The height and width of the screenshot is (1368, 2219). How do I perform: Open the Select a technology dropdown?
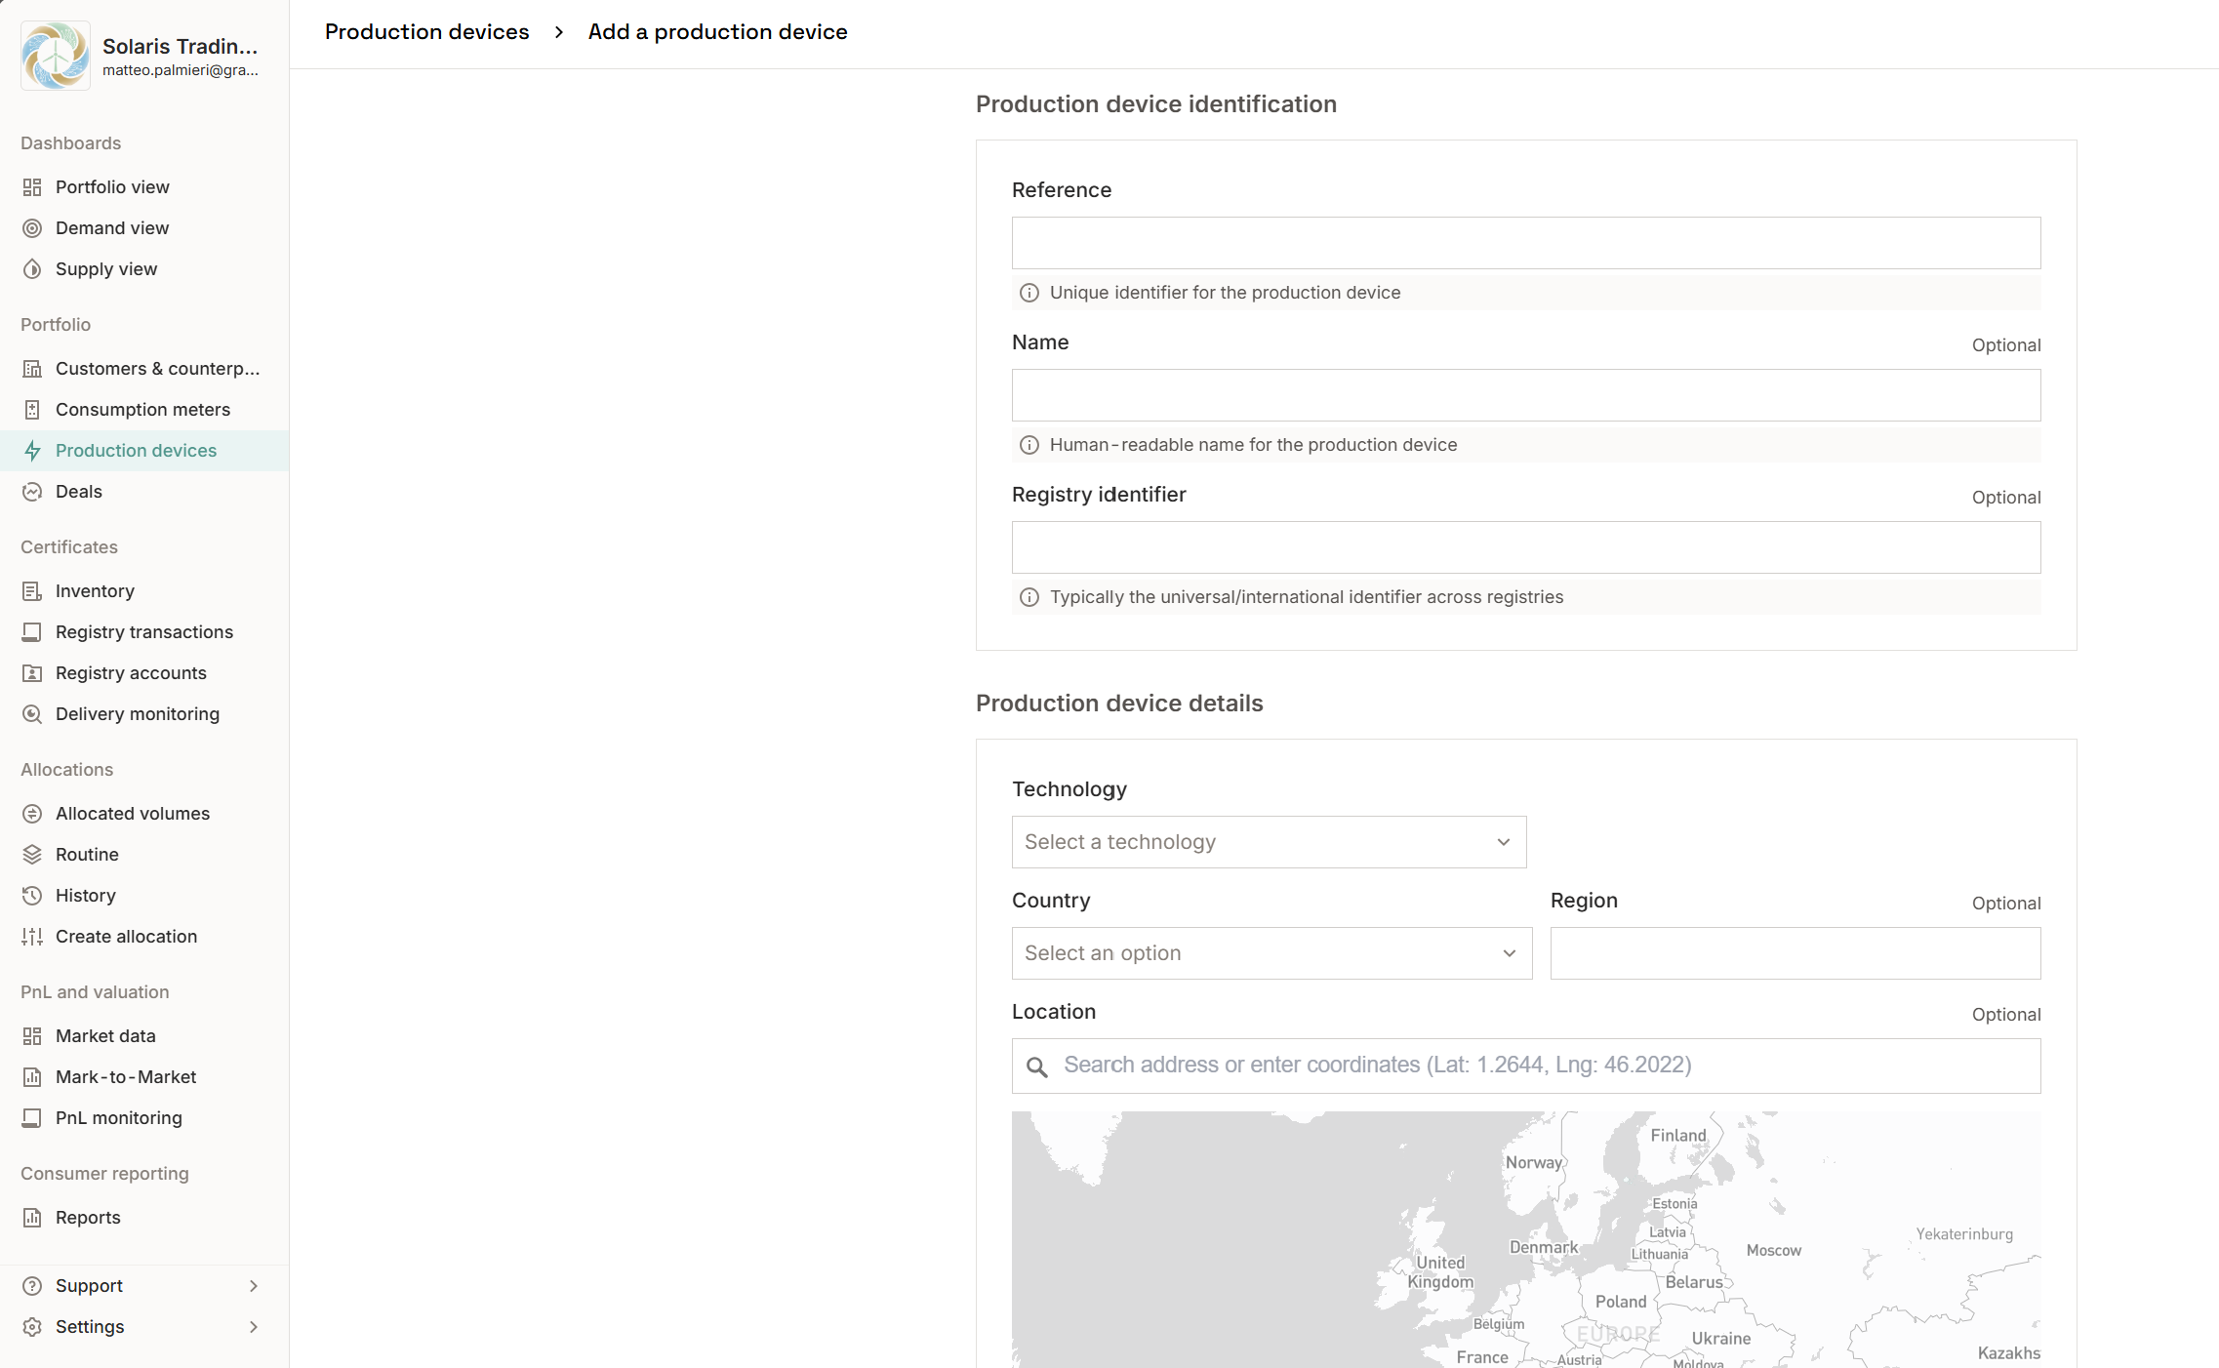tap(1269, 842)
